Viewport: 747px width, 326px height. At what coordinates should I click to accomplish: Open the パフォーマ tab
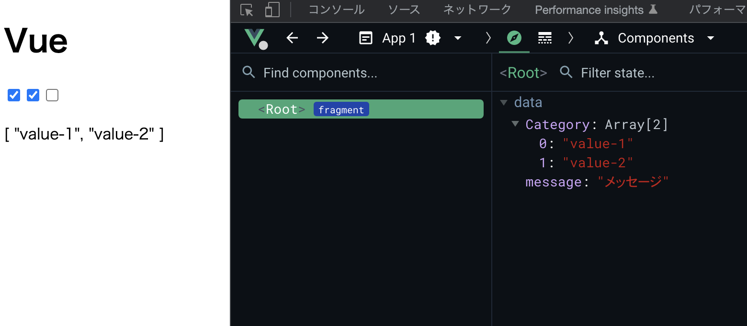(718, 10)
